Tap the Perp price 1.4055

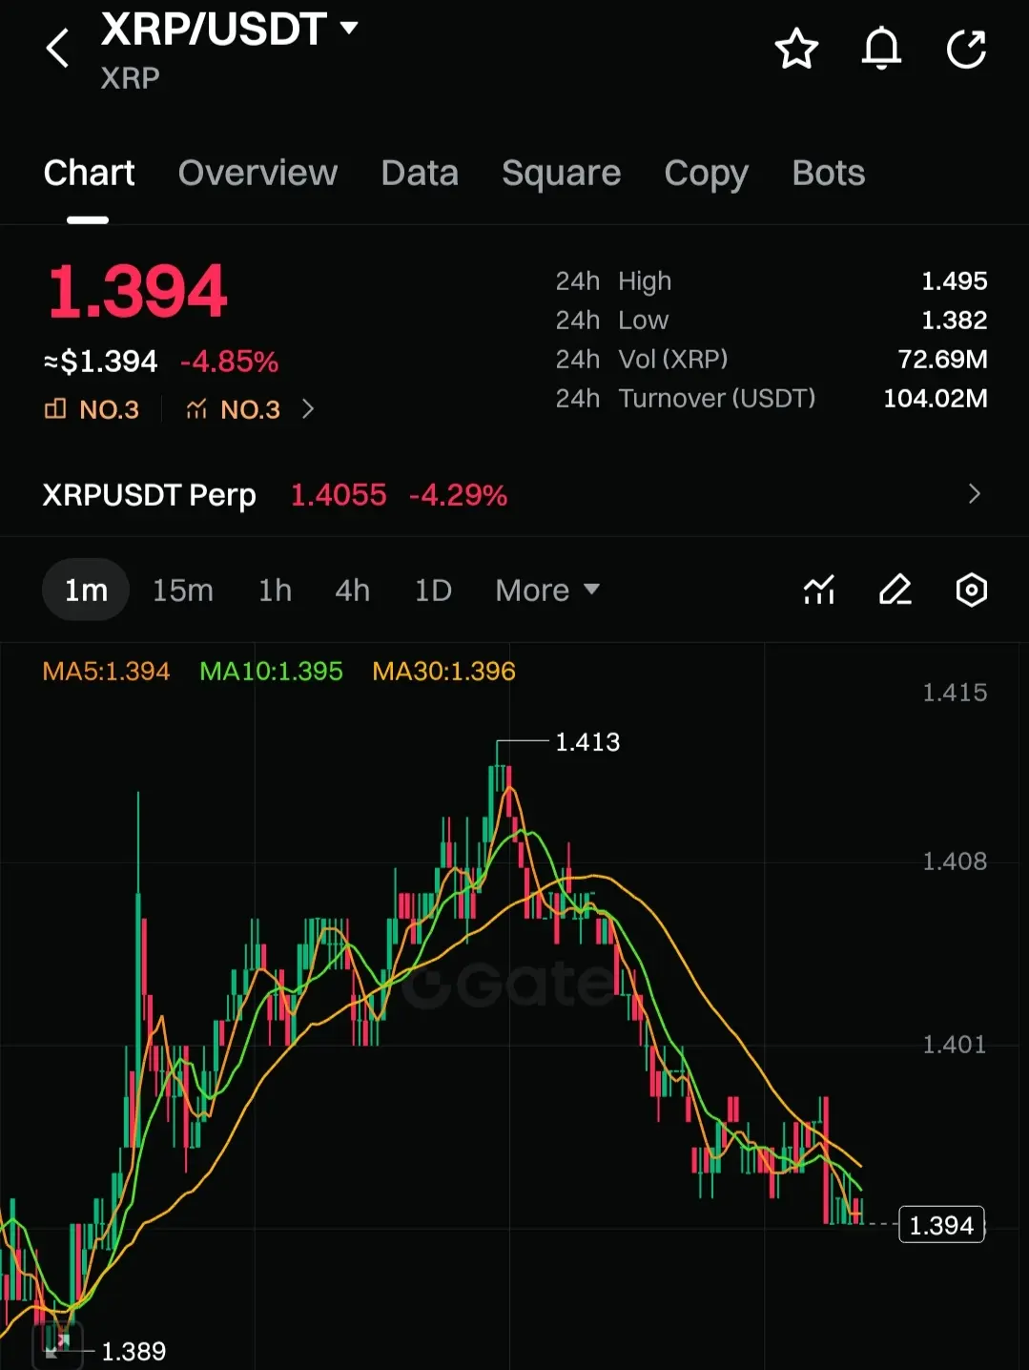pos(339,494)
